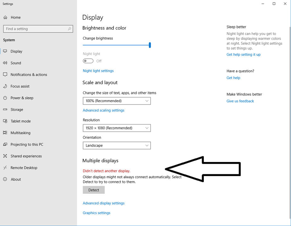Click the Multitasking icon
The height and width of the screenshot is (226, 291).
coord(5,133)
